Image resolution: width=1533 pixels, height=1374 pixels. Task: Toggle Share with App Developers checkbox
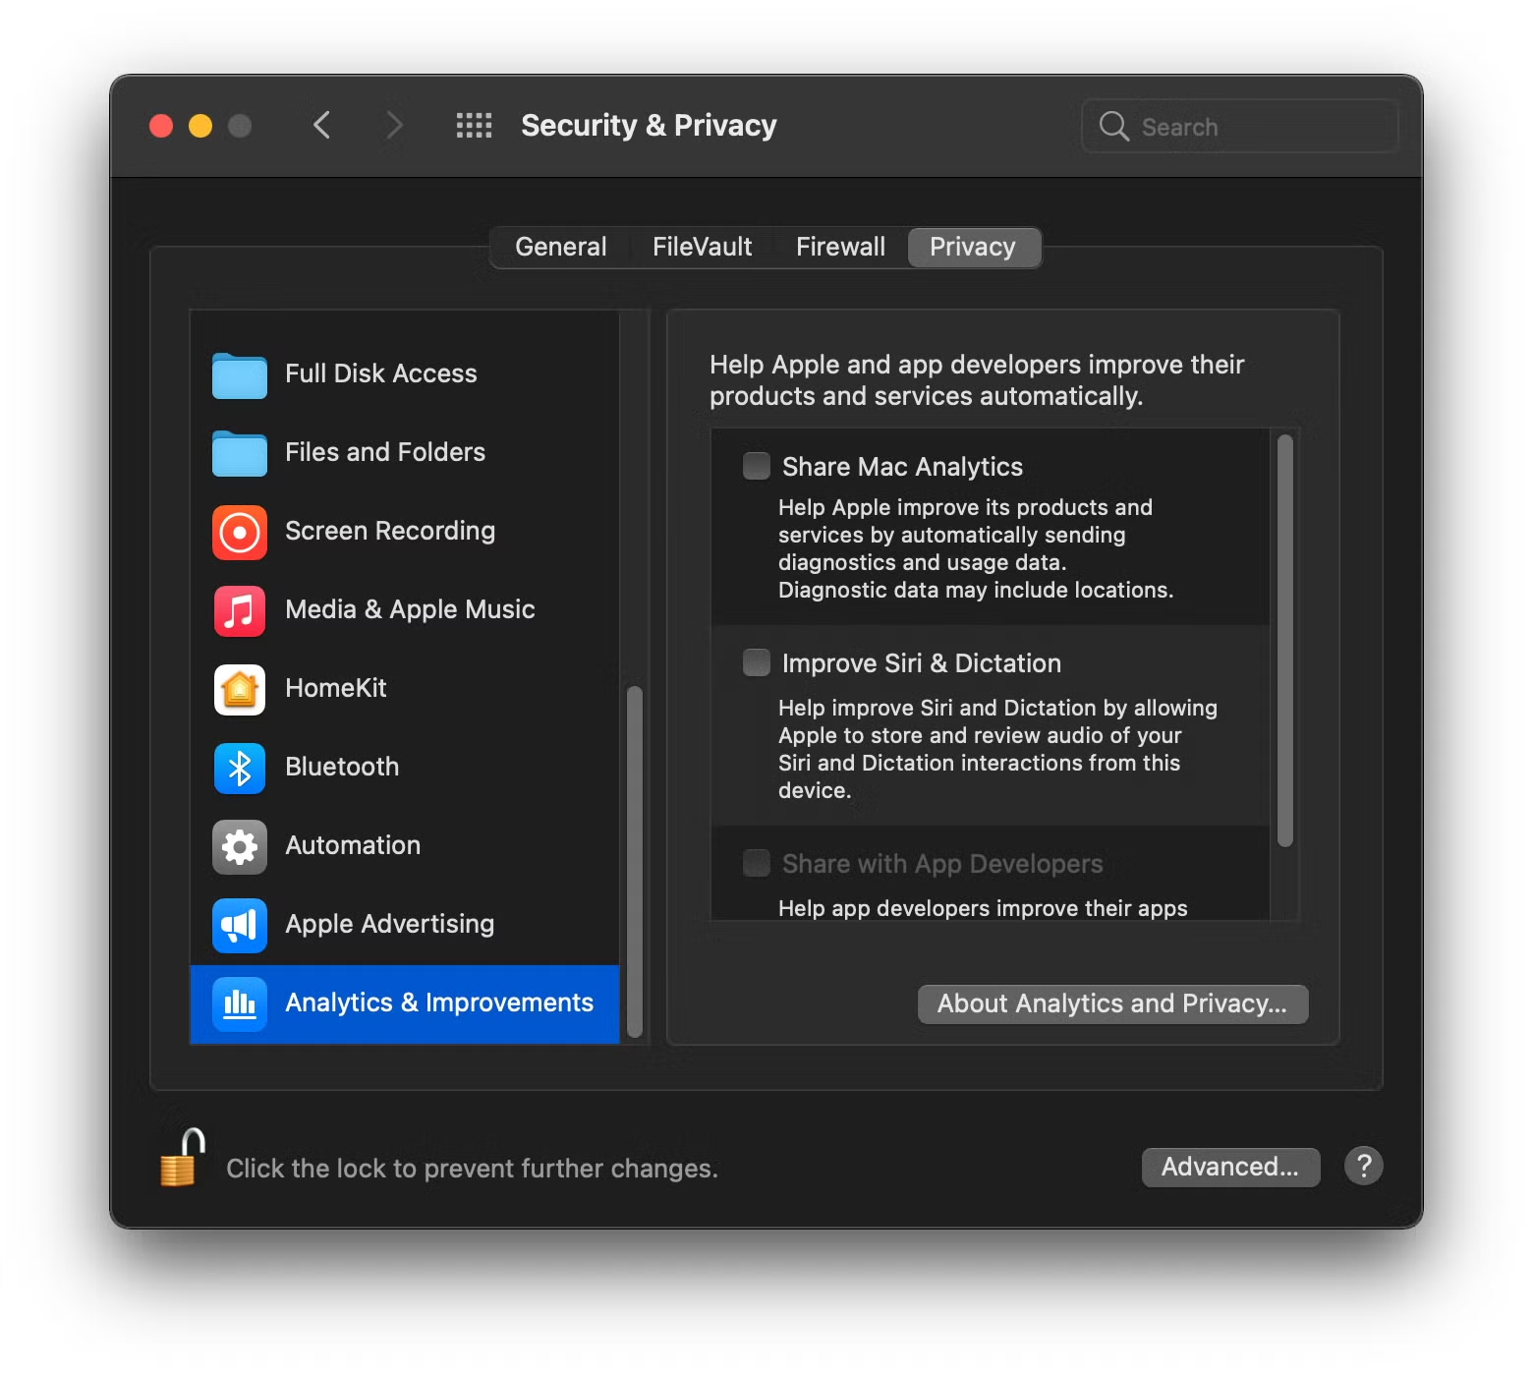click(x=757, y=863)
